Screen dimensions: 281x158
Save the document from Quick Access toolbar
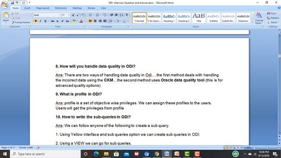[x=12, y=3]
